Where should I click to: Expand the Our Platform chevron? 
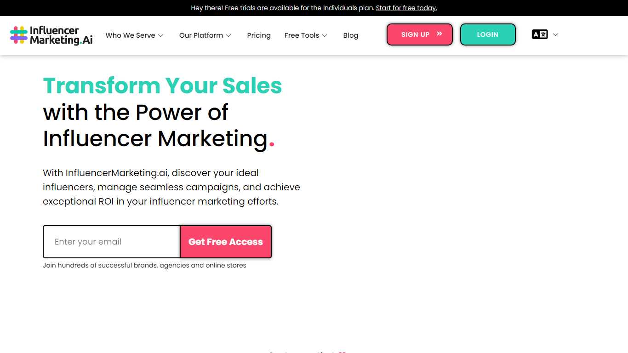[228, 35]
